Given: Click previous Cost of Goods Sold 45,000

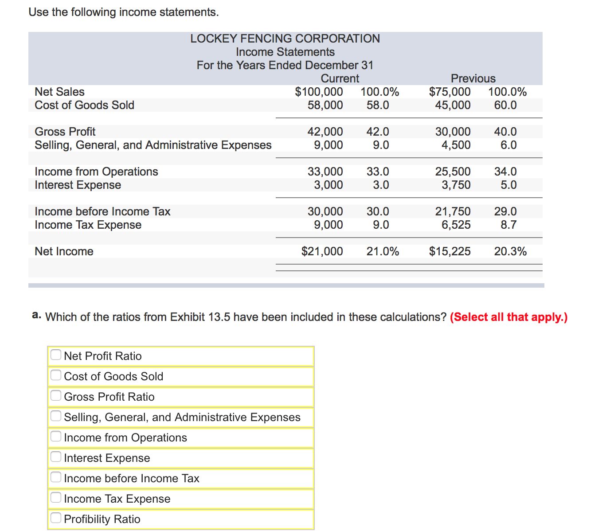Looking at the screenshot, I should pyautogui.click(x=453, y=105).
